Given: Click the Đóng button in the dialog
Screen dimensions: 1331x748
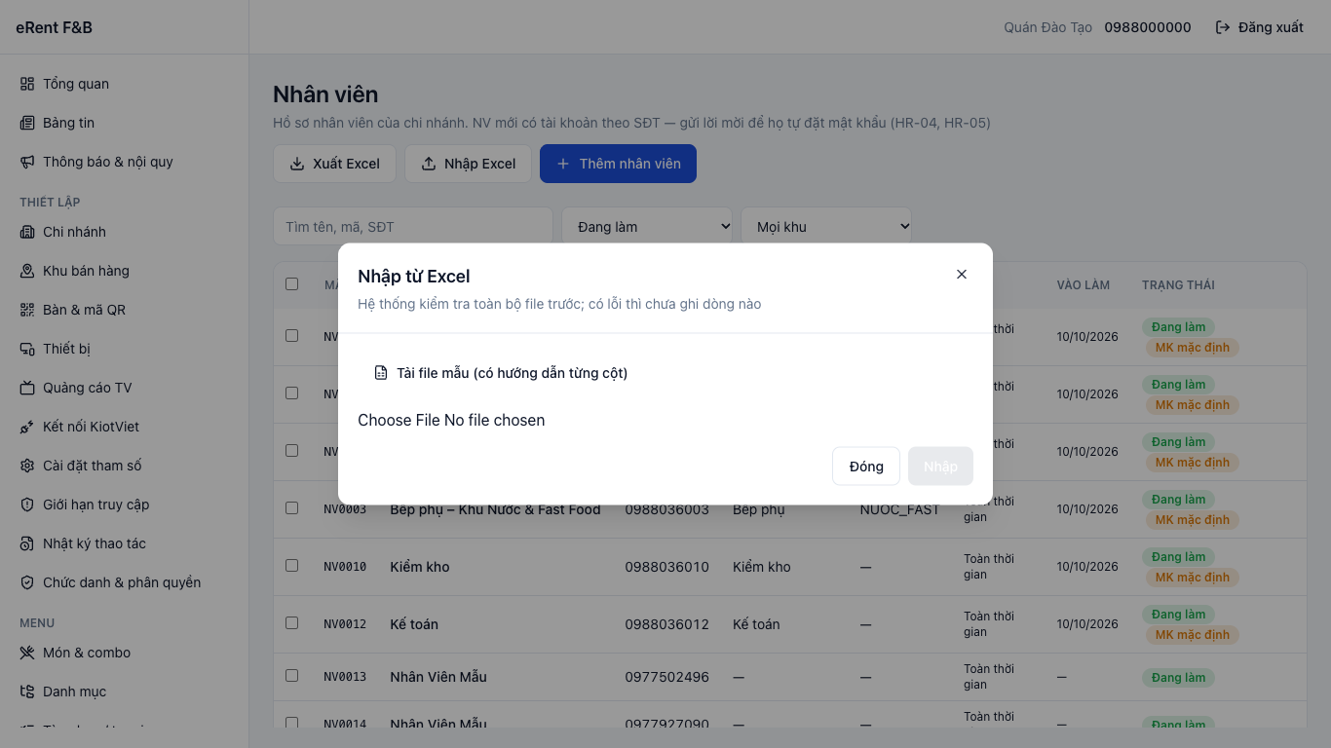Looking at the screenshot, I should coord(866,467).
